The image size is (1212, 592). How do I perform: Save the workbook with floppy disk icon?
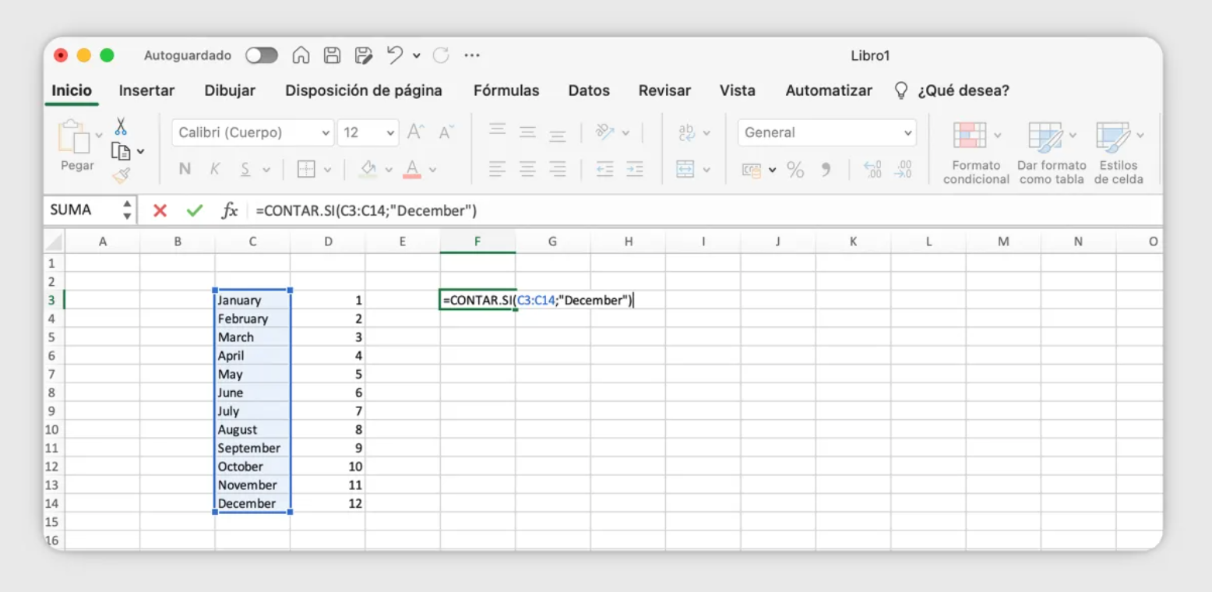333,55
